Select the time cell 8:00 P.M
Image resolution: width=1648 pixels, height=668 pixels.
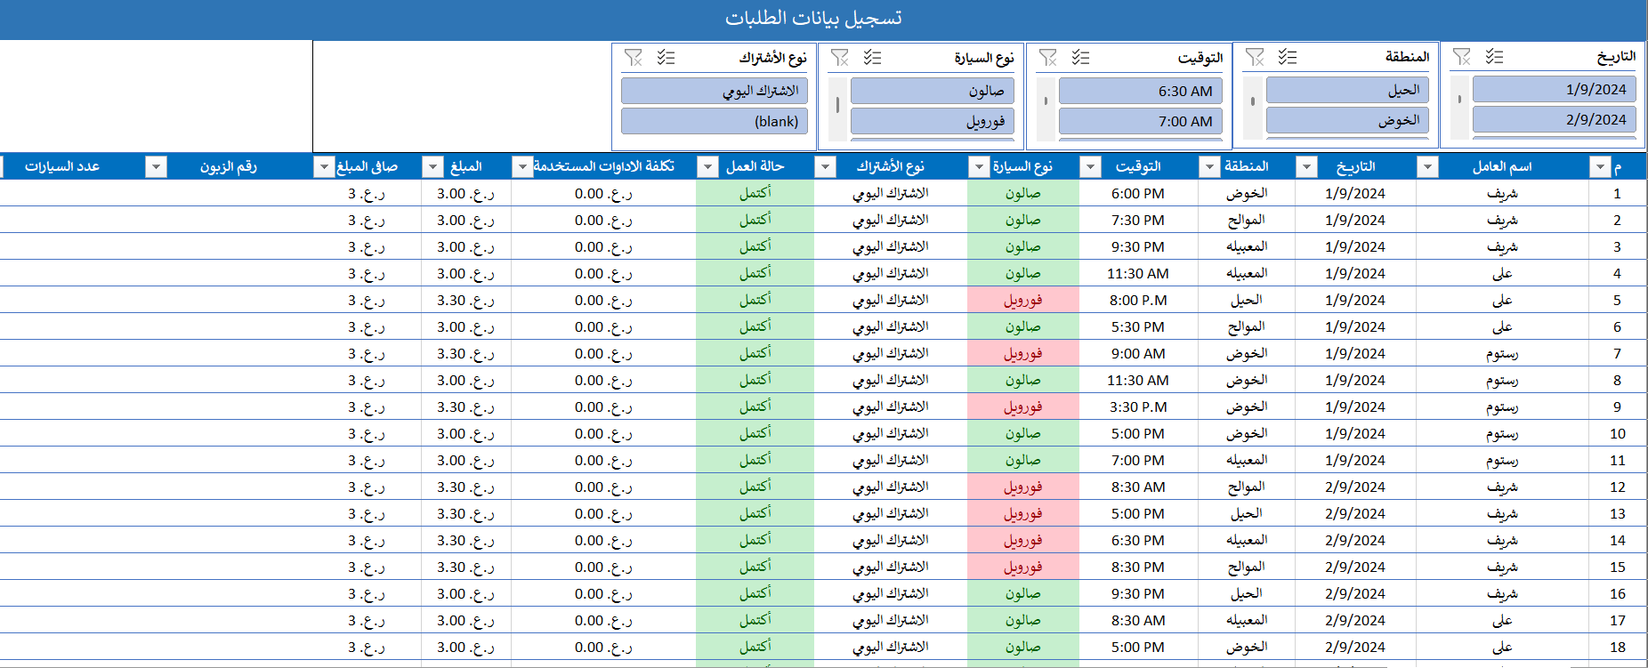click(1138, 301)
